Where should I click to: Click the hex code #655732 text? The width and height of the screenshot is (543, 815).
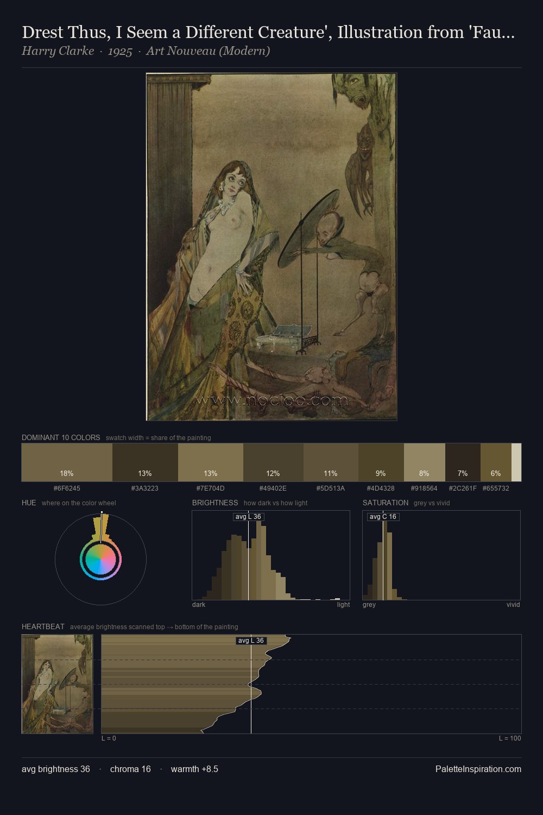click(496, 488)
